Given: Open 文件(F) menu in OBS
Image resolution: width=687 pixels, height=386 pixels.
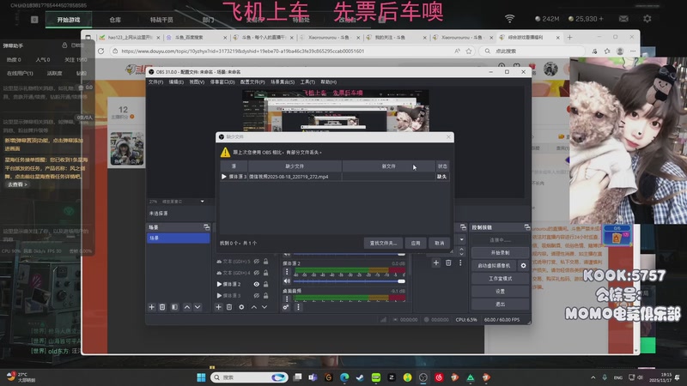Looking at the screenshot, I should [x=155, y=81].
